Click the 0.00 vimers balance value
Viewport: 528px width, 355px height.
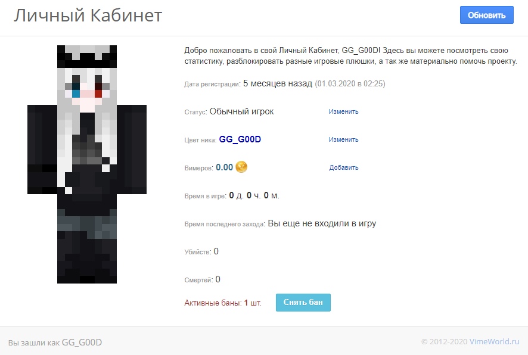pos(224,167)
